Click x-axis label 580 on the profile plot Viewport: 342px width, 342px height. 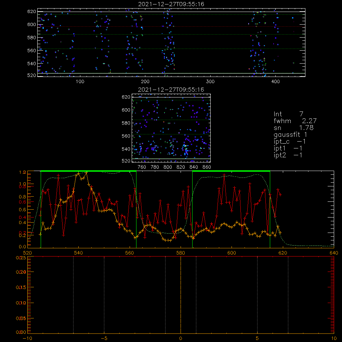181,253
